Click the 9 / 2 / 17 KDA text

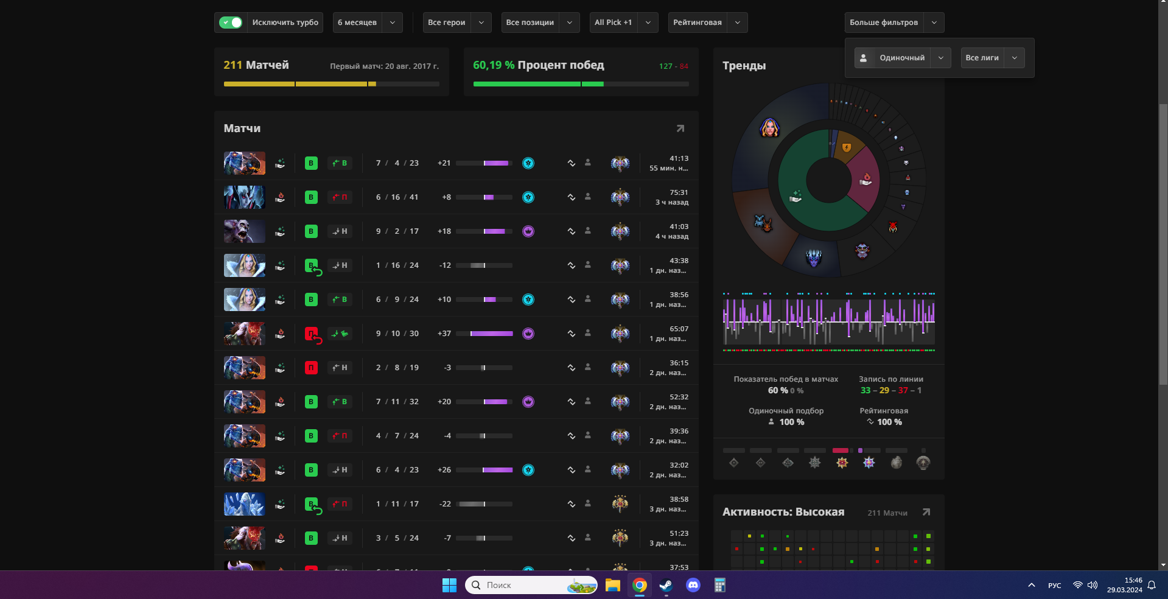397,231
